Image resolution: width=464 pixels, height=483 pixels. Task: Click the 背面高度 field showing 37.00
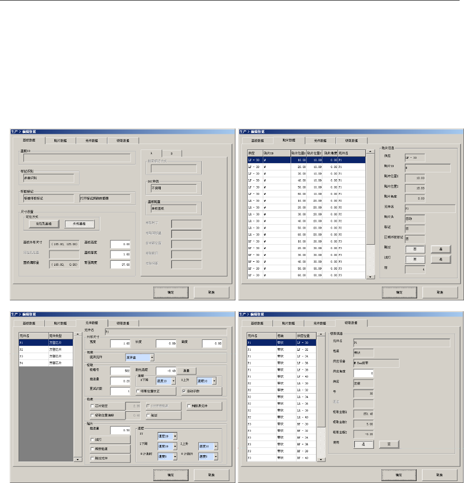point(120,265)
